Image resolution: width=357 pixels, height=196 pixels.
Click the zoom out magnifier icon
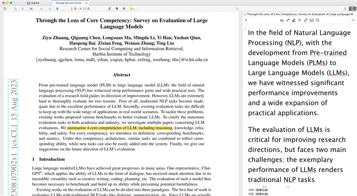click(15, 9)
